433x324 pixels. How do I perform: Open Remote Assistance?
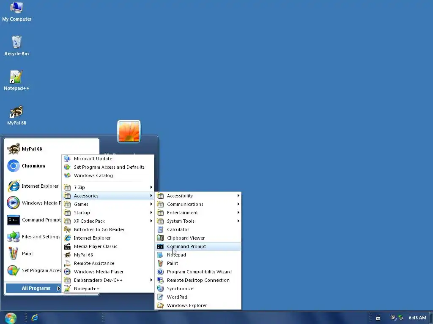click(108, 263)
